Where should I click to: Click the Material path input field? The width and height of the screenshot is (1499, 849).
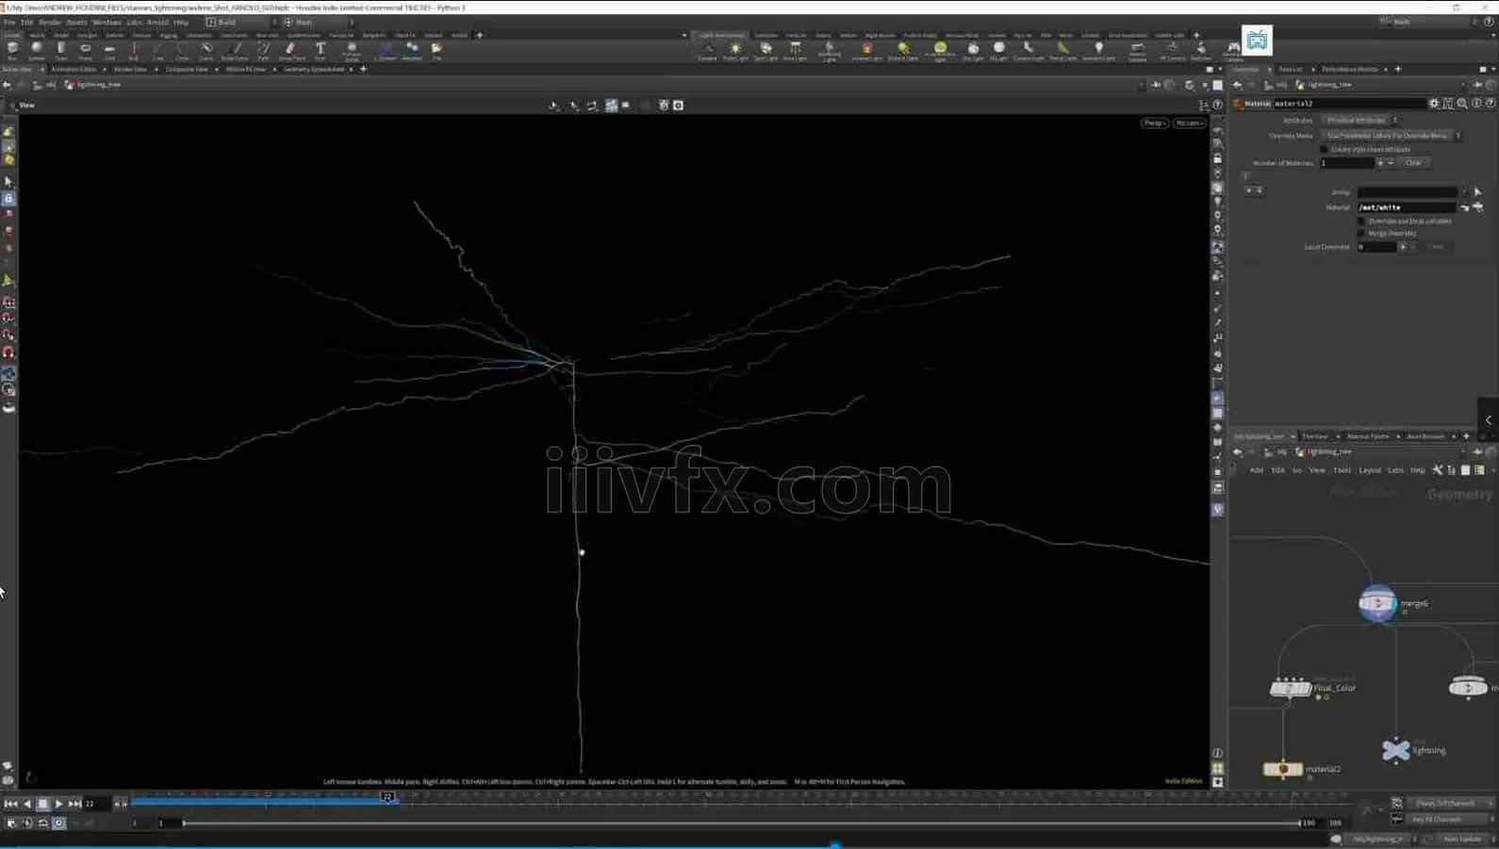(1407, 207)
